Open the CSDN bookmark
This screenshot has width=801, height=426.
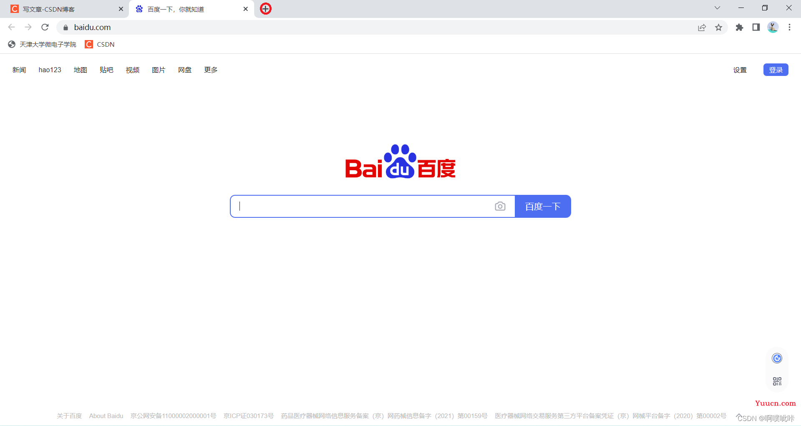[x=100, y=44]
